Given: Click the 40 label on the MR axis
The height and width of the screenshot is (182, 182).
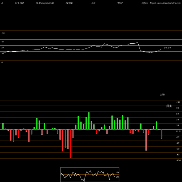Looking at the screenshot, I should click(x=177, y=120).
